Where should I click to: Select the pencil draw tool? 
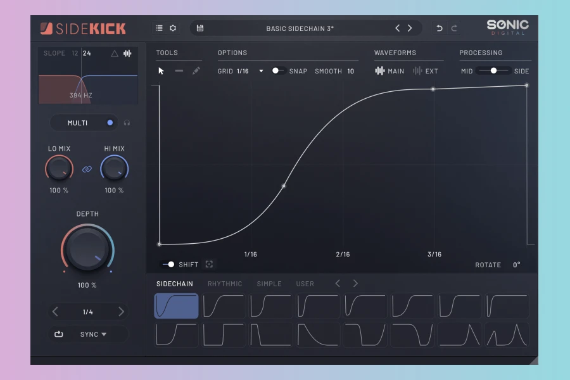(x=196, y=70)
